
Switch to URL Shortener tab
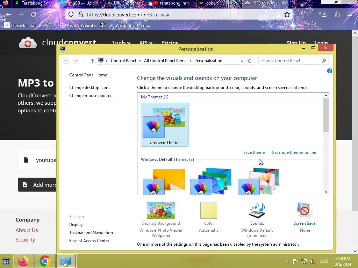[127, 3]
